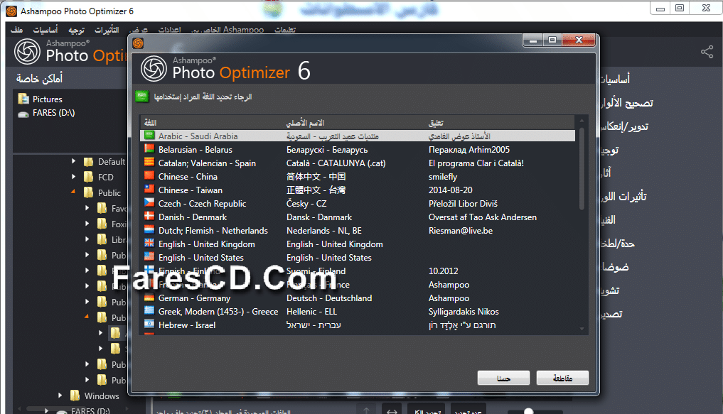Click the Netherlands flag icon
The height and width of the screenshot is (414, 723).
coord(149,229)
